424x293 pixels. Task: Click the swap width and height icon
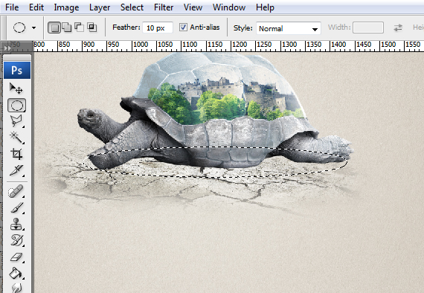(398, 28)
